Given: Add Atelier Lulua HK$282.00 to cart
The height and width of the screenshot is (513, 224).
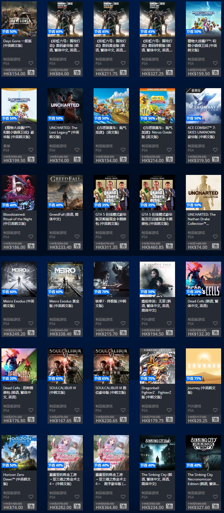Looking at the screenshot, I should pyautogui.click(x=77, y=506).
